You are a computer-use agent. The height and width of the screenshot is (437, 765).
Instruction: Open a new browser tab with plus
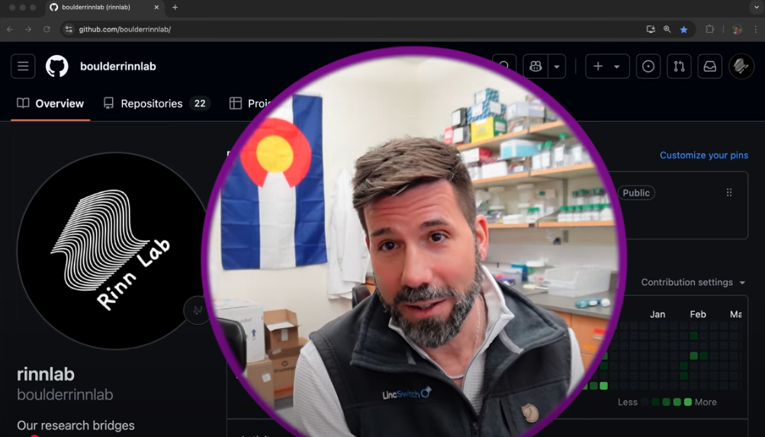click(175, 8)
